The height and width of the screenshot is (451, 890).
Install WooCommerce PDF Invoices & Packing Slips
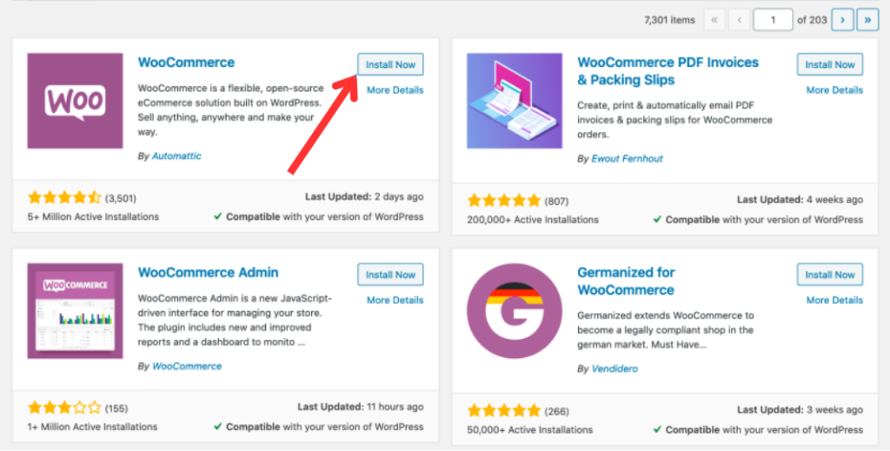pos(829,65)
